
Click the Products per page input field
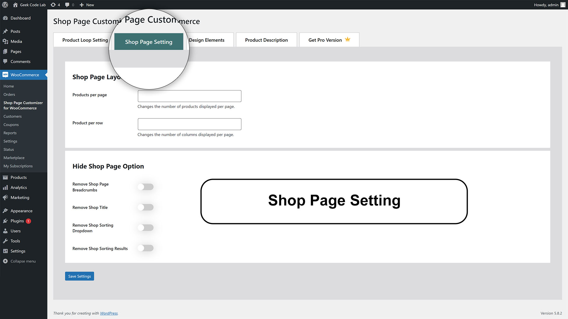[x=190, y=96]
